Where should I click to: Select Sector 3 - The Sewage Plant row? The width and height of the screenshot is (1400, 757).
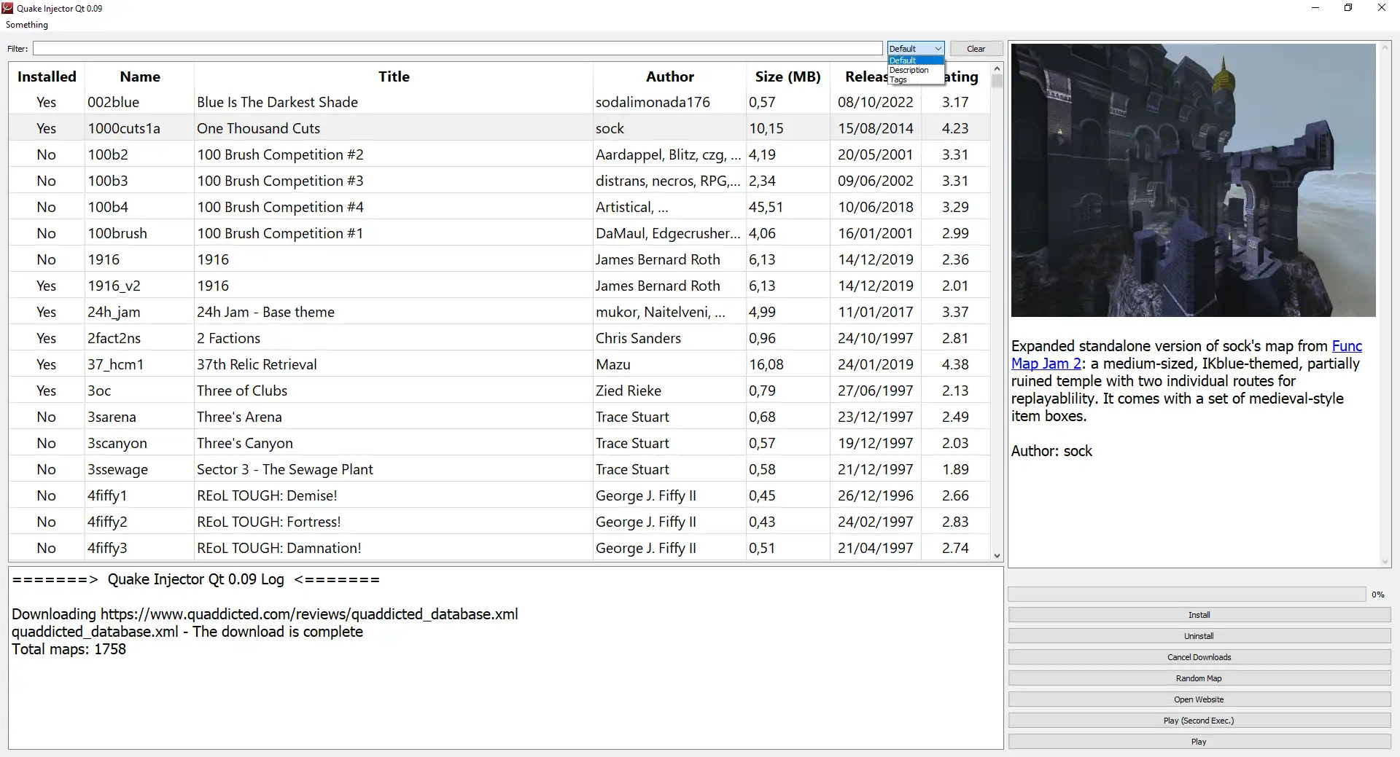click(x=499, y=469)
